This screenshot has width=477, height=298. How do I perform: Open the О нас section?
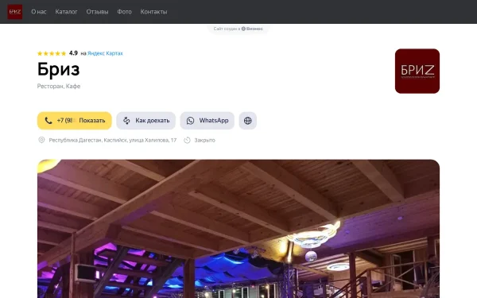tap(39, 12)
